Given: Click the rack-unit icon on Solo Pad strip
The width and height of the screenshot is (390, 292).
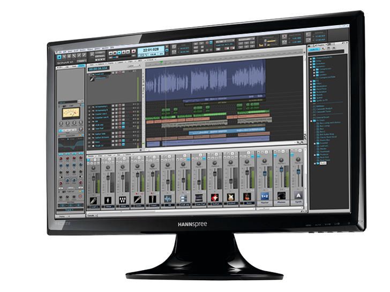Looking at the screenshot, I should pyautogui.click(x=199, y=198).
